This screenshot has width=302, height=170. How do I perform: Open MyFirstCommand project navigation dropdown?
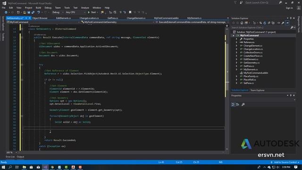[43, 22]
